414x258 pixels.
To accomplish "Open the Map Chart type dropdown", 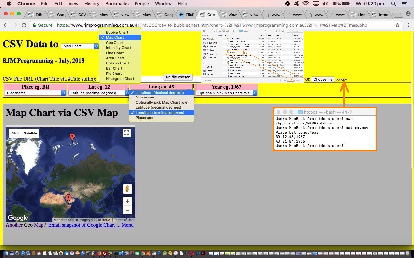I will coord(80,46).
